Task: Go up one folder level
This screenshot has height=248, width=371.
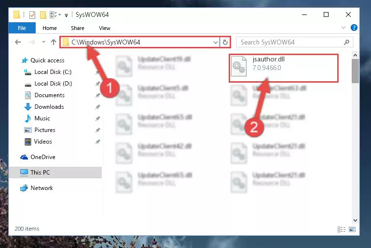Action: pos(54,42)
